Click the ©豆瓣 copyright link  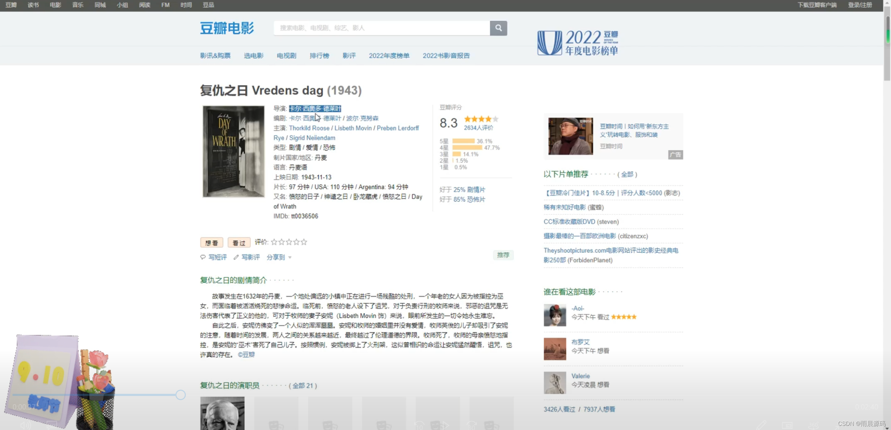coord(246,355)
